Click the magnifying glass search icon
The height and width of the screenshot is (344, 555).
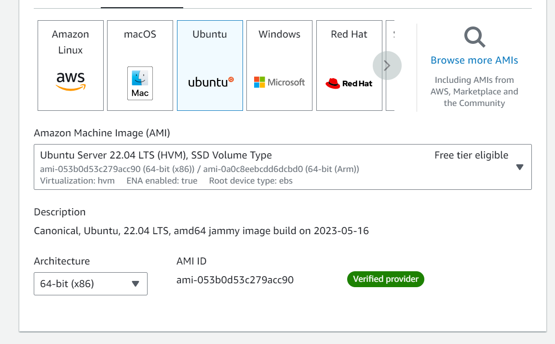[474, 37]
